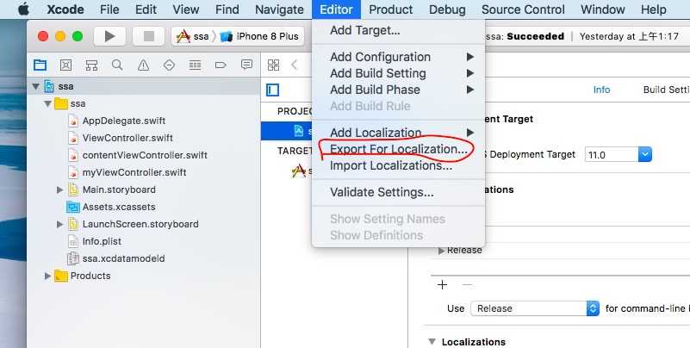Select iPhone 8 Plus run destination
690x348 pixels.
tap(259, 36)
